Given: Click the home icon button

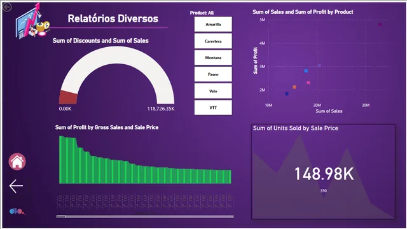Looking at the screenshot, I should coord(17,162).
